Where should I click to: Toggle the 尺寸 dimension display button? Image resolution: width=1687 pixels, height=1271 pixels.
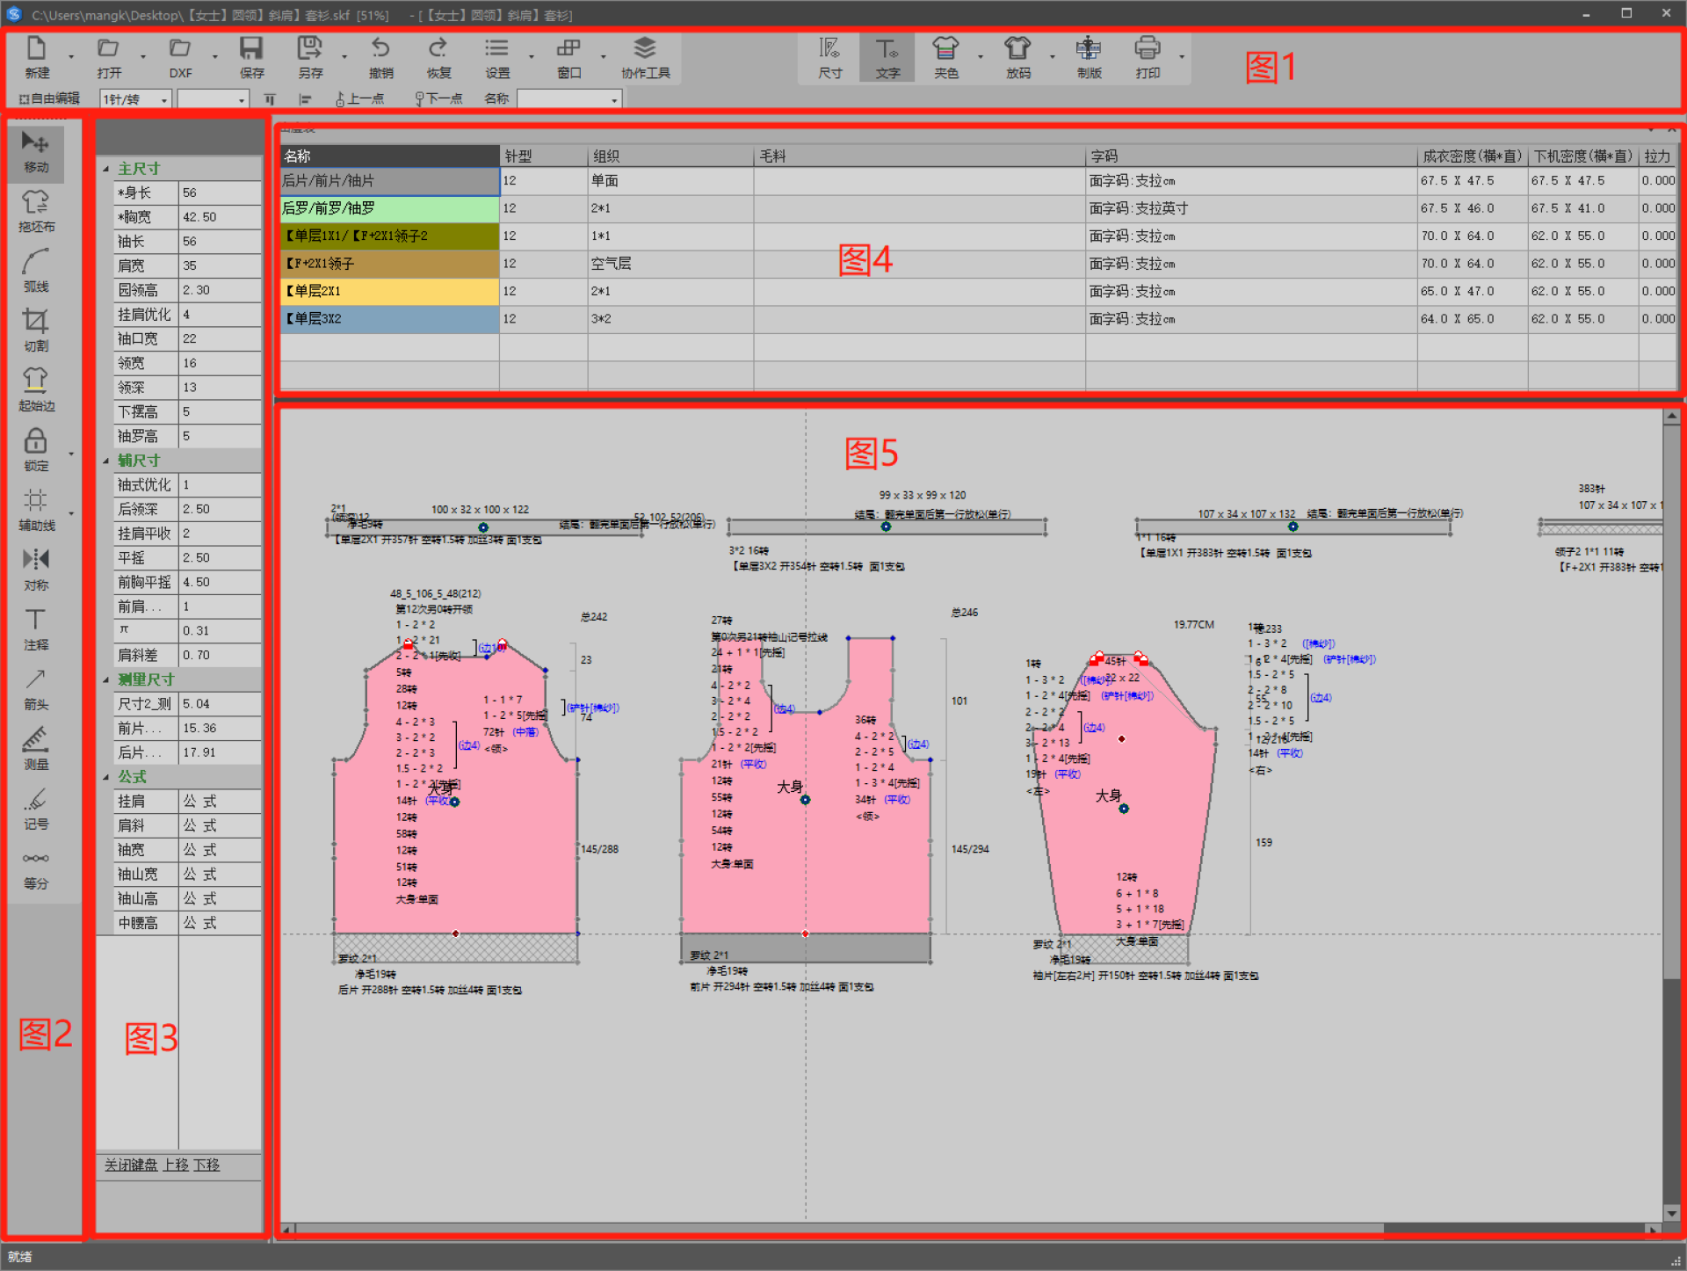tap(829, 58)
